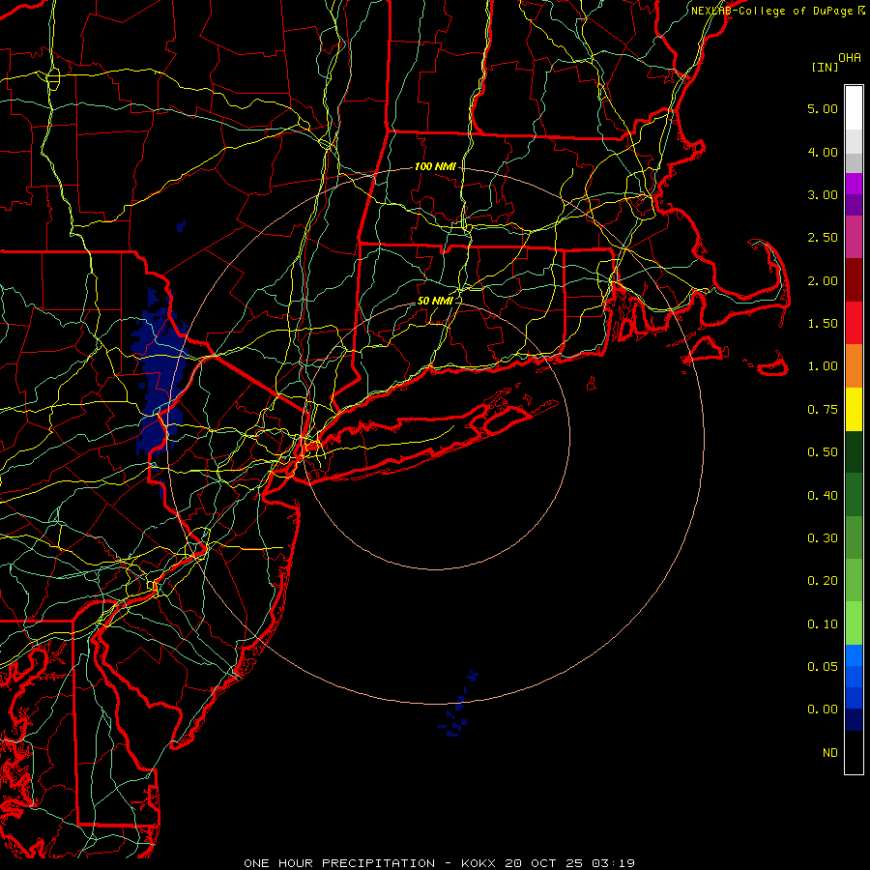Select the dark red swatch below 2.00
The image size is (870, 870).
click(854, 280)
